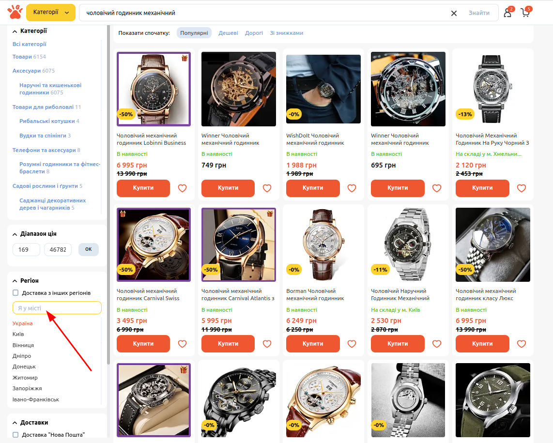Add the Borman watch to favorites
Viewport: 553px width, 443px height.
click(352, 344)
